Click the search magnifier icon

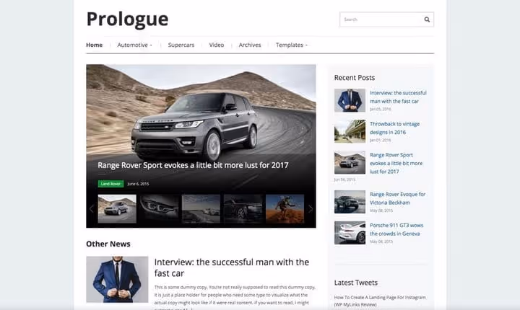(x=427, y=19)
